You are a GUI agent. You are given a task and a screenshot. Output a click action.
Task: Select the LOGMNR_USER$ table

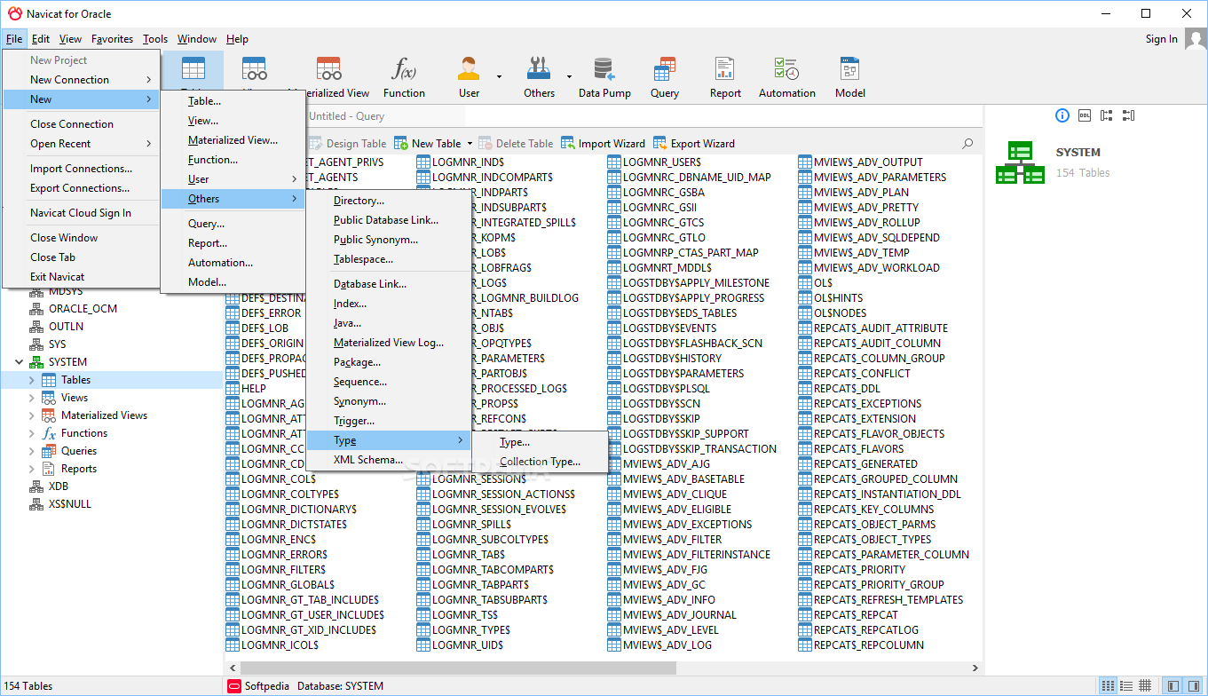654,162
